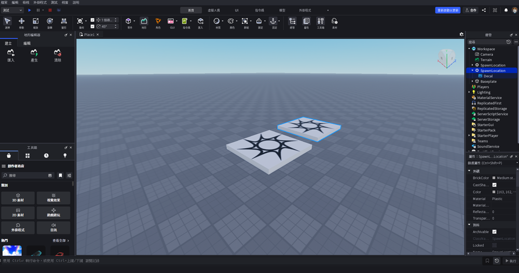Switch to the UI ribbon tab
This screenshot has height=273, width=519.
[x=237, y=10]
